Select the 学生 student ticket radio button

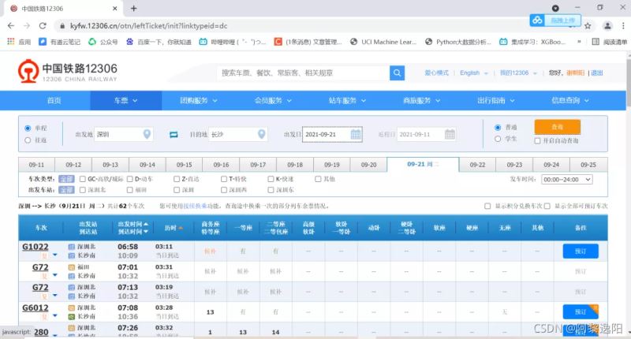coord(498,140)
